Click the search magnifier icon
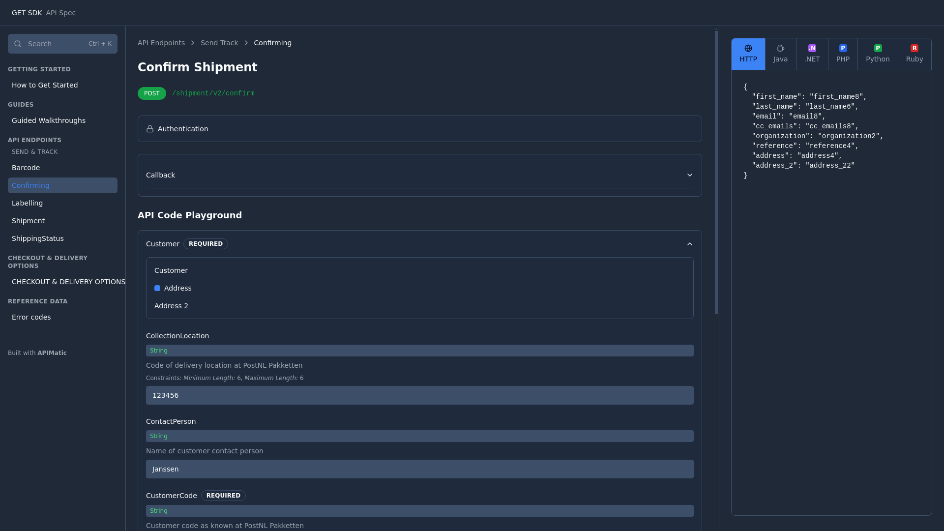This screenshot has height=531, width=944. 18,44
